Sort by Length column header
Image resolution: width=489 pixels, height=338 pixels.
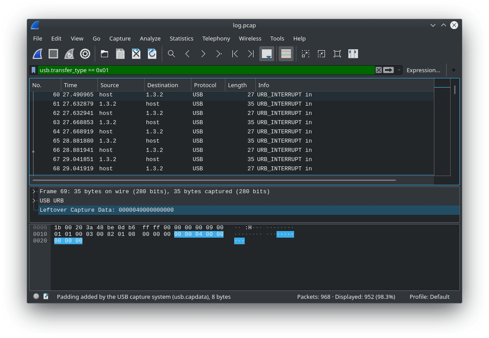(240, 85)
